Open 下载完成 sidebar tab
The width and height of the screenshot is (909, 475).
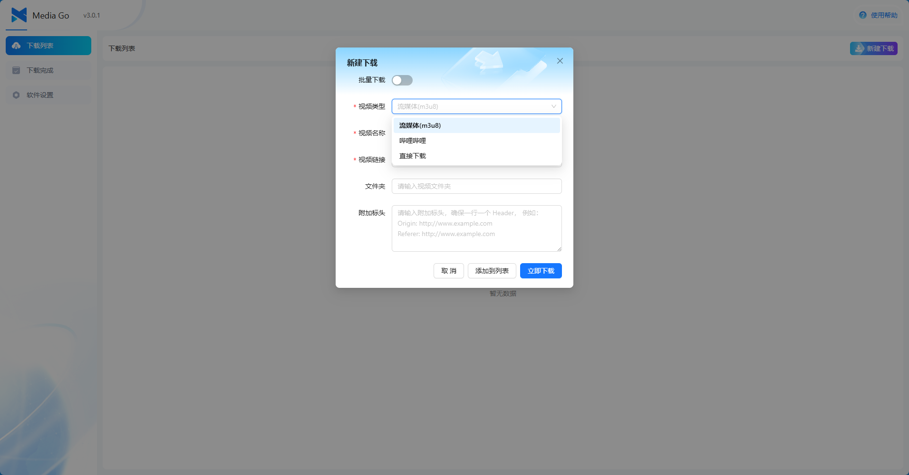click(x=48, y=70)
